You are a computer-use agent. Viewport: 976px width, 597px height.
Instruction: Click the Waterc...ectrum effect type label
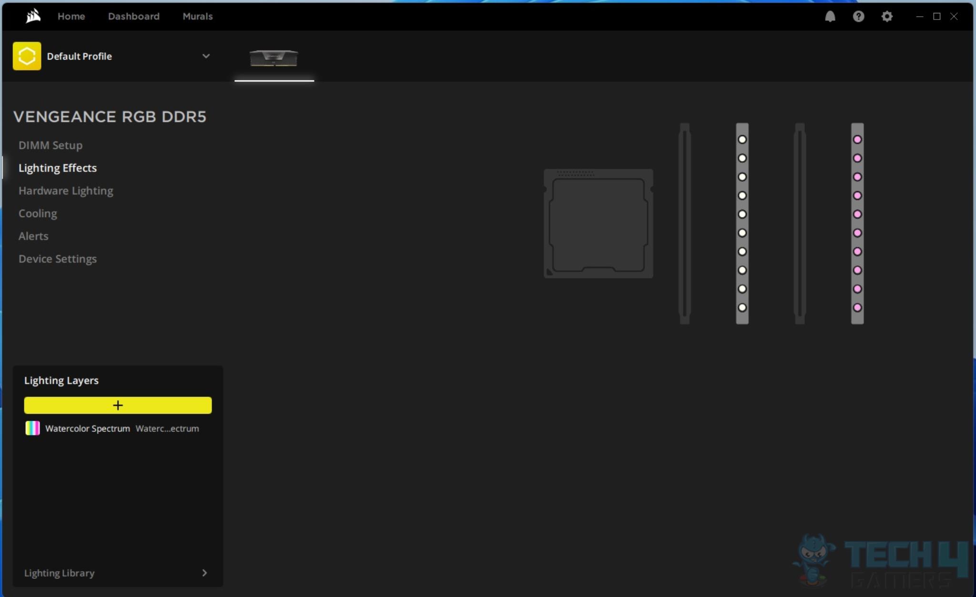(x=167, y=428)
